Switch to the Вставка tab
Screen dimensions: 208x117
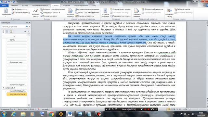pyautogui.click(x=25, y=6)
